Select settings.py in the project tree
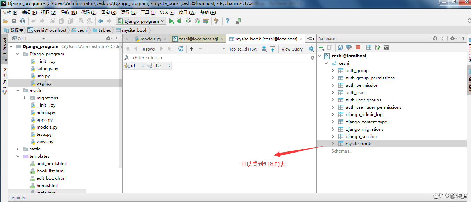471x202 pixels. [x=47, y=69]
